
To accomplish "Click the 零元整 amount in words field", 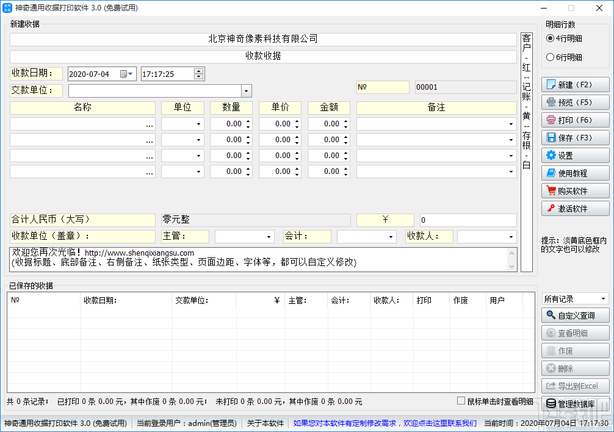I will coord(256,220).
